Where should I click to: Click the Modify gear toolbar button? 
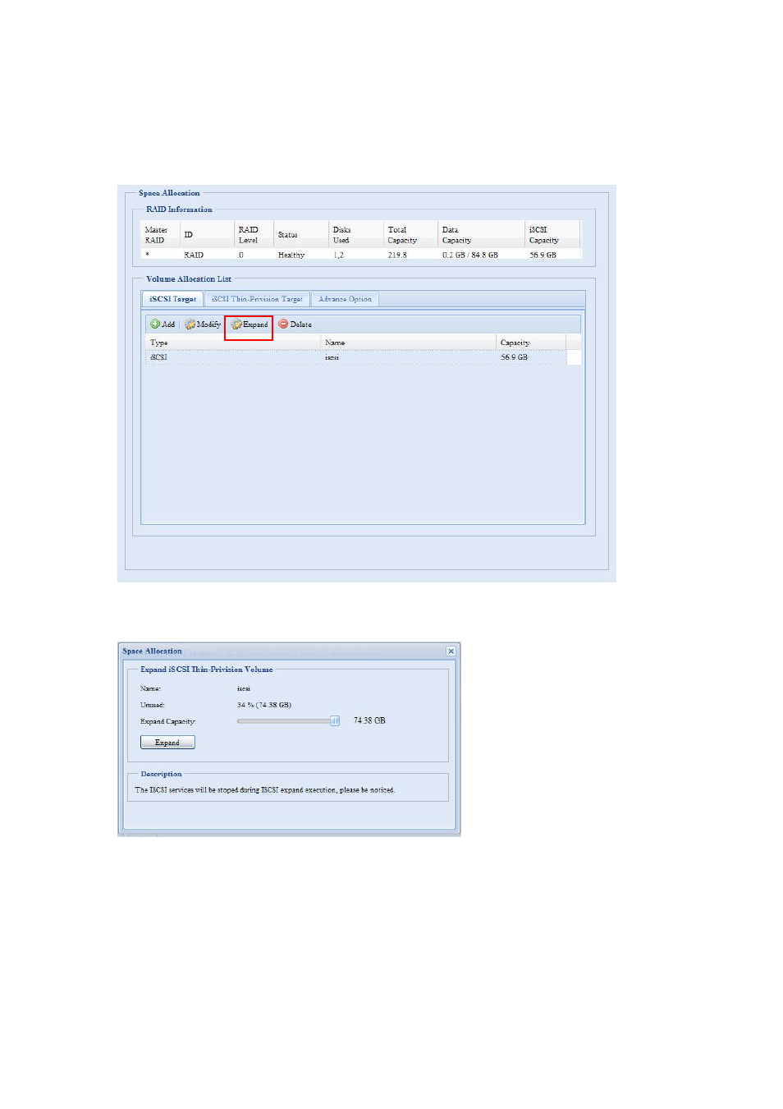point(203,324)
